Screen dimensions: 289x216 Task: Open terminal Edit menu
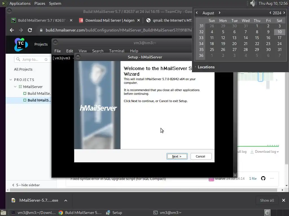coord(69,51)
